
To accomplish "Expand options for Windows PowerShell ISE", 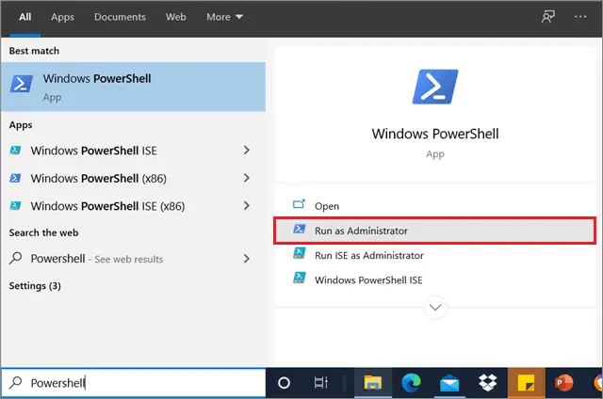I will pos(247,151).
